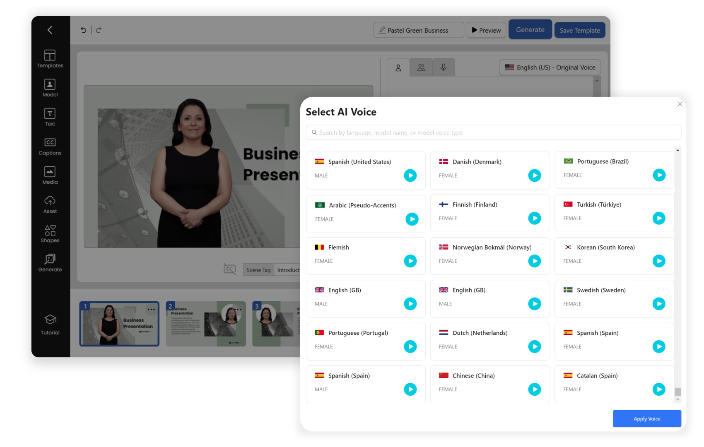Click the Preview button
The width and height of the screenshot is (704, 447).
click(x=487, y=30)
